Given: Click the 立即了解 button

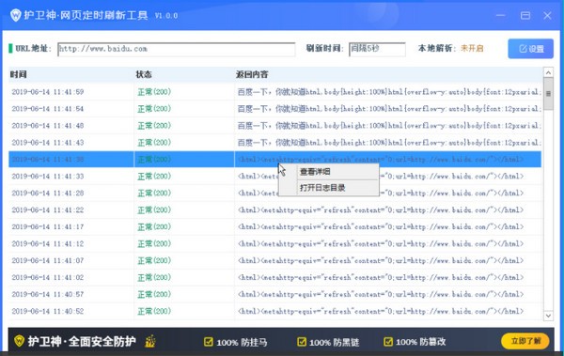Looking at the screenshot, I should (525, 341).
